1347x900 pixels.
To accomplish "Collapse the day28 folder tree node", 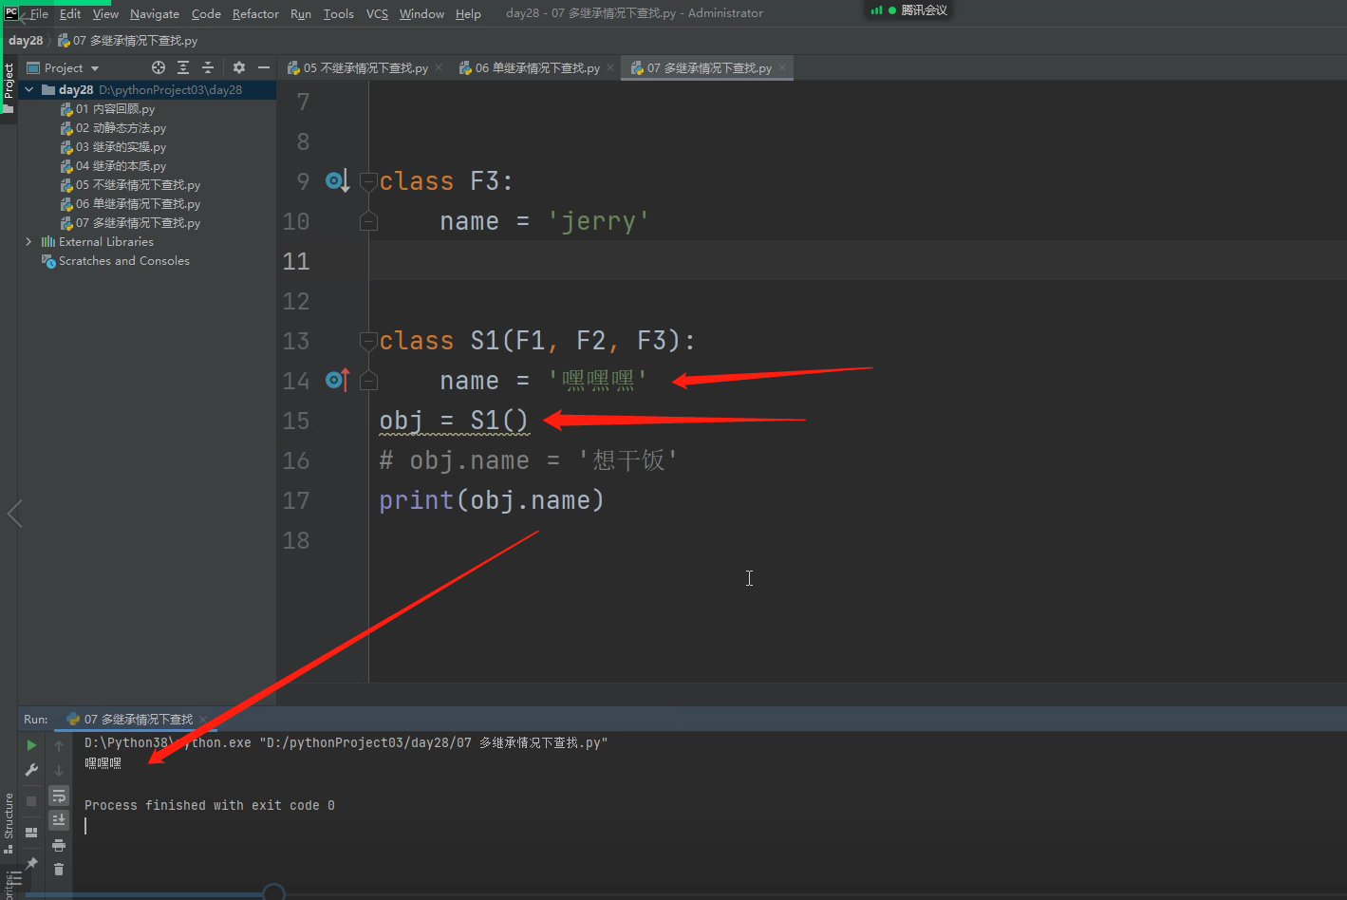I will point(28,89).
